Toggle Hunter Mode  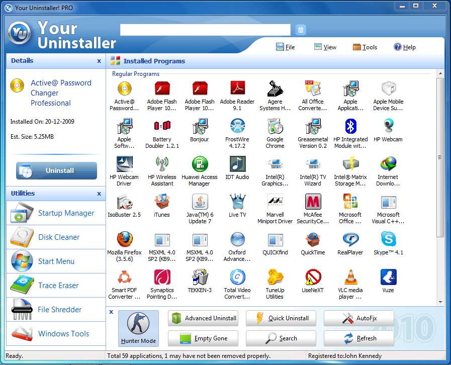pyautogui.click(x=138, y=328)
